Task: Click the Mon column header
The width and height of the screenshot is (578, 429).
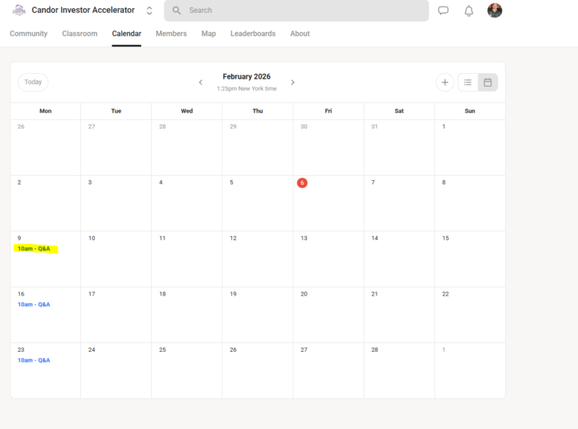Action: point(45,111)
